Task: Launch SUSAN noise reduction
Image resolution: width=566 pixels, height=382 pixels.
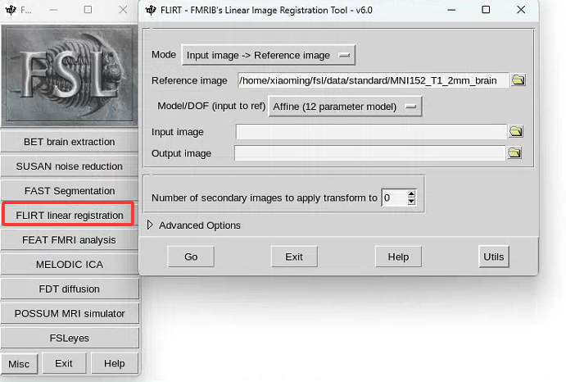Action: click(x=70, y=166)
